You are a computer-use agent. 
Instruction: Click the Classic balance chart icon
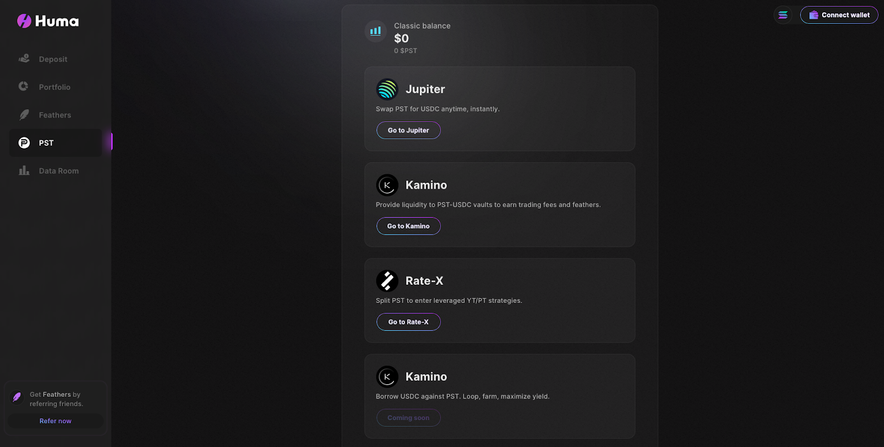coord(376,31)
